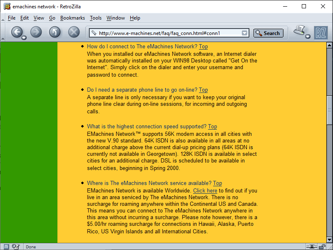Viewport: 333px width, 250px height.
Task: Open the Back button history dropdown arrow
Action: tap(24, 37)
